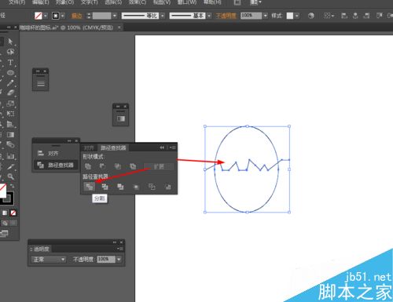Open blending mode dropdown in Transparency panel
Image resolution: width=393 pixels, height=302 pixels.
pyautogui.click(x=49, y=260)
